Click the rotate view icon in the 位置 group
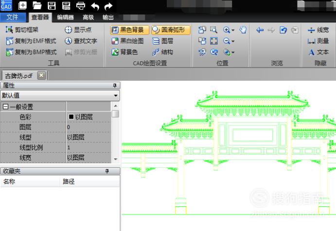This screenshot has height=231, width=336. [x=213, y=52]
